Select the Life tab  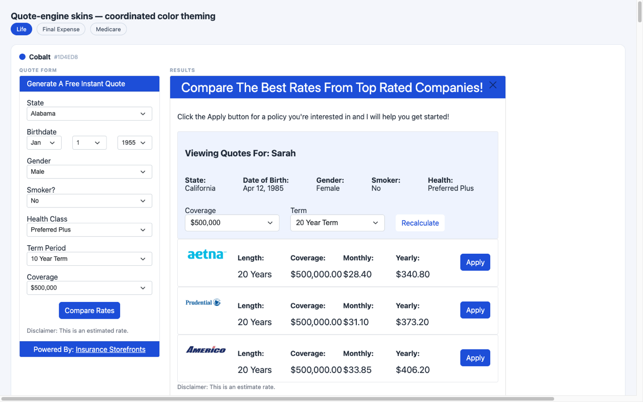point(21,29)
